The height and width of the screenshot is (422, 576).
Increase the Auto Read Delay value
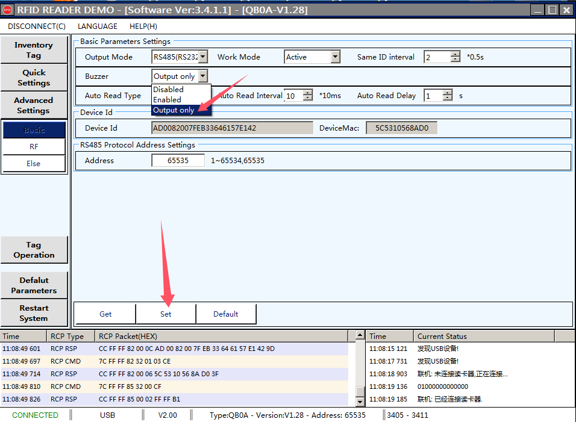447,93
